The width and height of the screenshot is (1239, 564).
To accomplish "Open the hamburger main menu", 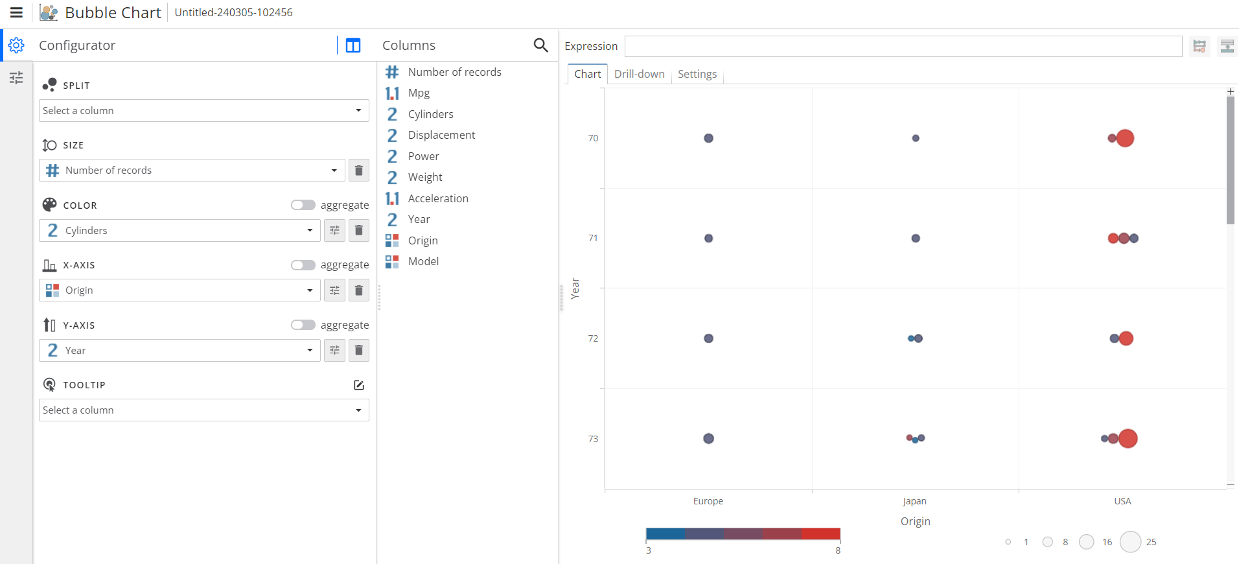I will (x=16, y=12).
